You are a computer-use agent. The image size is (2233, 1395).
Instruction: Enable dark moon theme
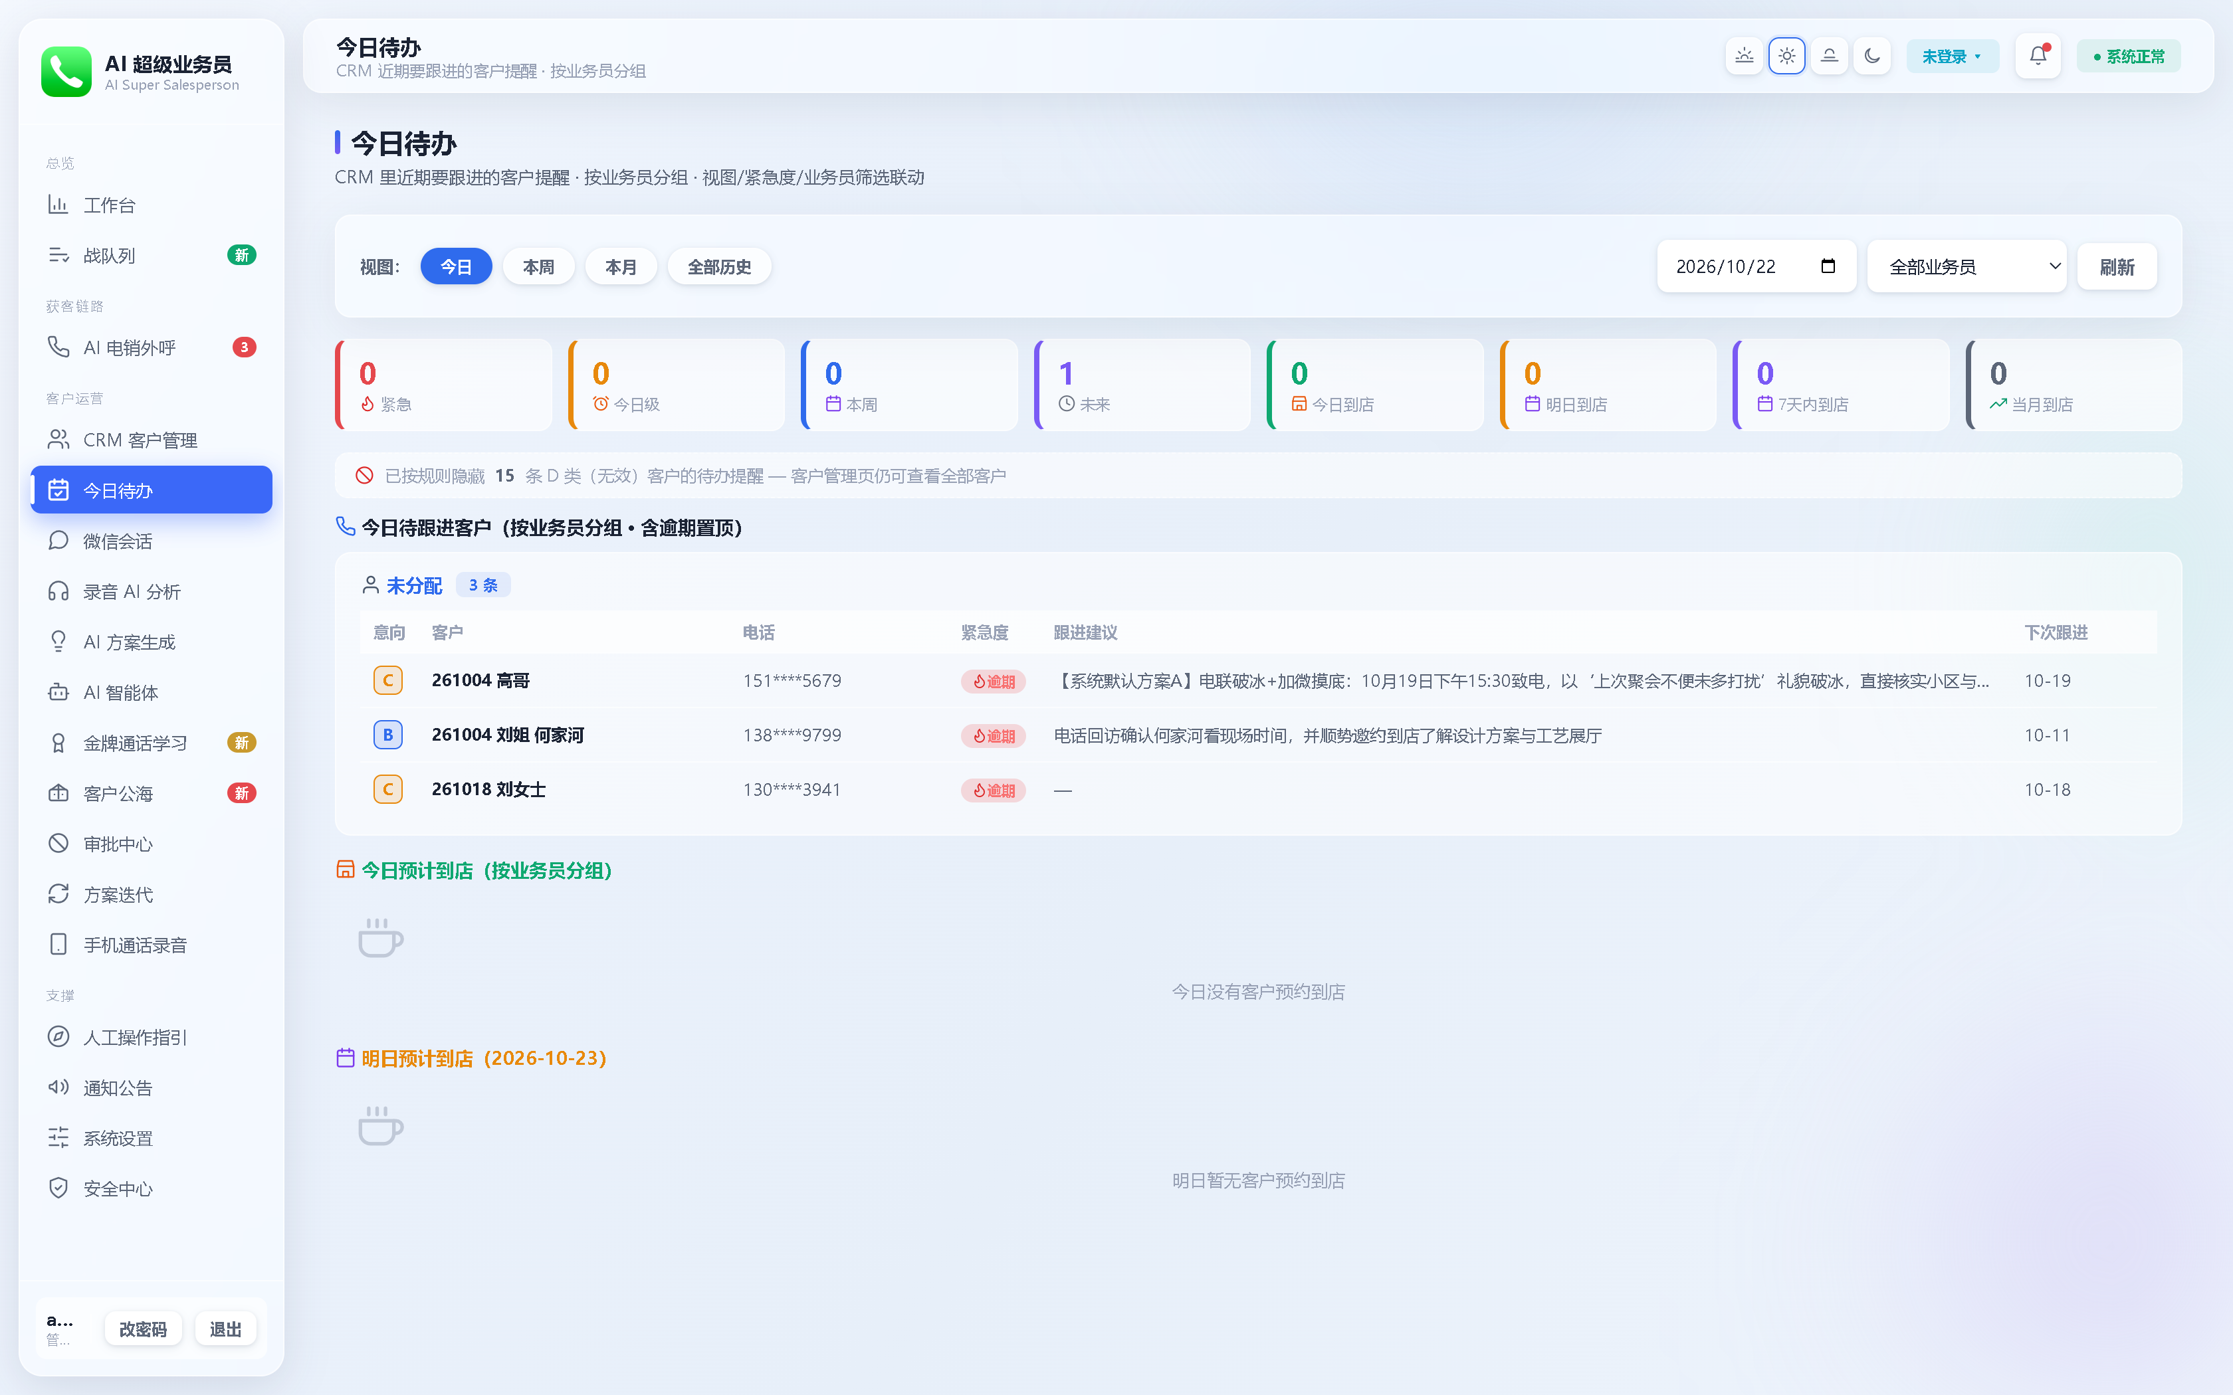point(1871,55)
